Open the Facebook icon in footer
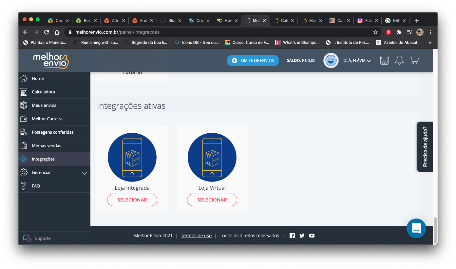Image resolution: width=456 pixels, height=269 pixels. pos(292,236)
